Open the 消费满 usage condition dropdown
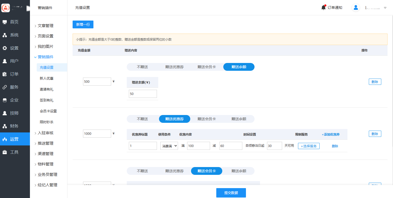This screenshot has height=198, width=393. point(169,146)
